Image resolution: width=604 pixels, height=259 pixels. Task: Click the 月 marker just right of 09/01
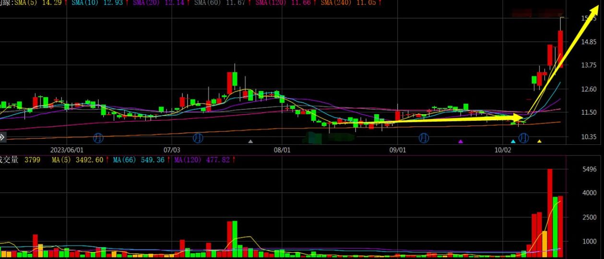424,138
